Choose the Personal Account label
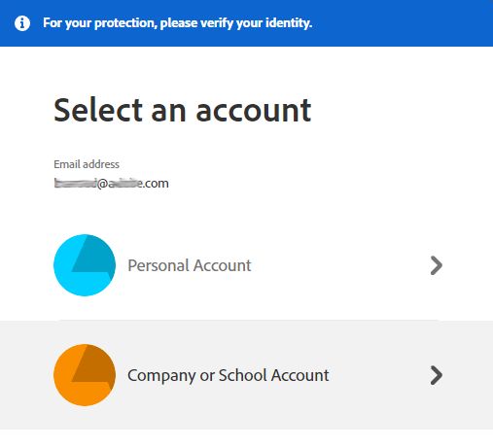The height and width of the screenshot is (448, 493). coord(190,265)
